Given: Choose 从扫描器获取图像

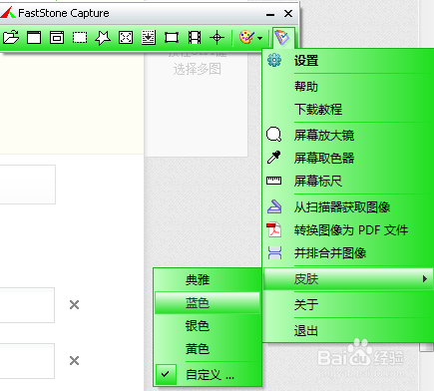Looking at the screenshot, I should click(348, 207).
